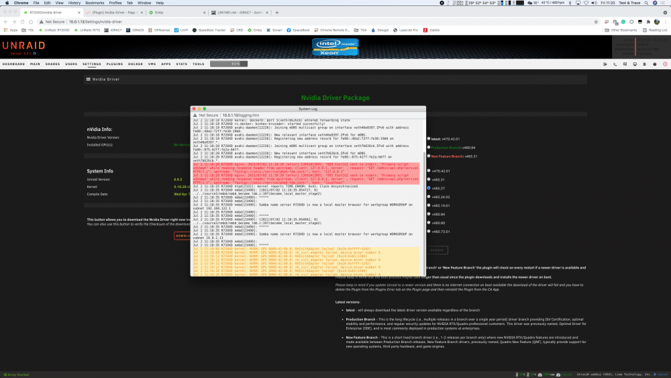This screenshot has height=378, width=671.
Task: Open the Tools tab in Unraid
Action: click(199, 64)
